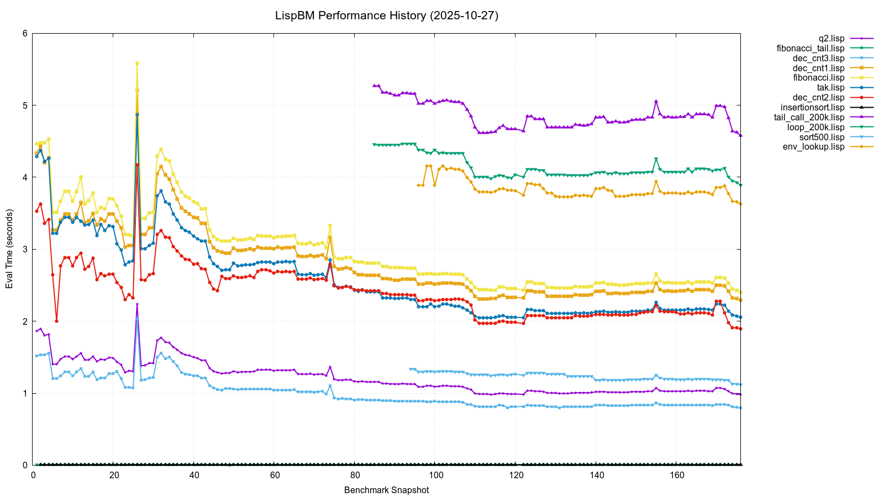The height and width of the screenshot is (497, 884).
Task: Toggle visibility of the fibonacci.lisp series
Action: 861,77
